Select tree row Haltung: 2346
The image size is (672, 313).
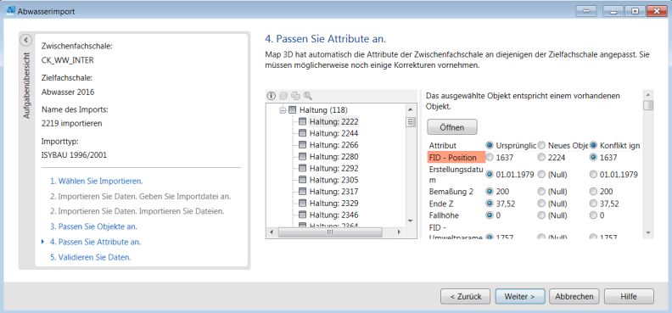(x=333, y=215)
